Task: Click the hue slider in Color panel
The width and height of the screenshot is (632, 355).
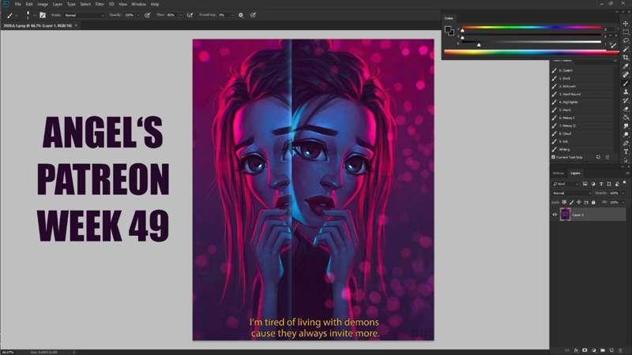Action: pos(532,28)
